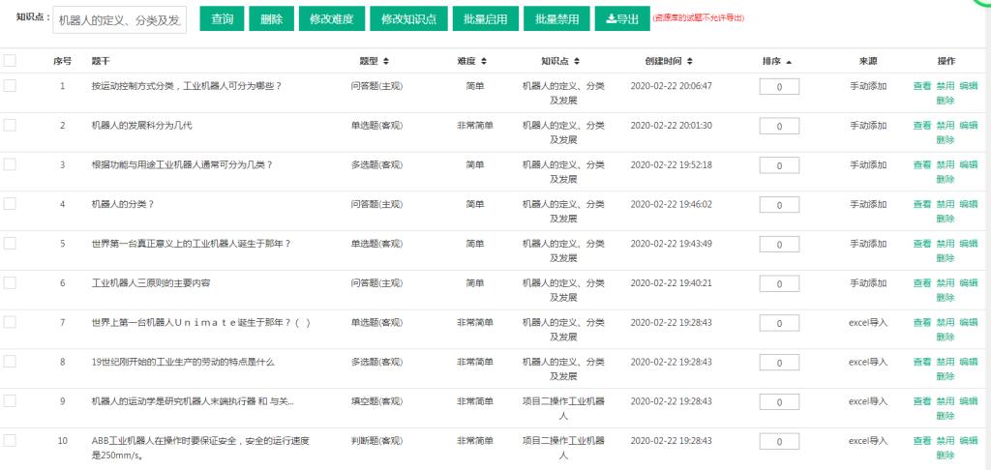The height and width of the screenshot is (470, 991).
Task: Select the checkbox for row 5
Action: click(10, 243)
